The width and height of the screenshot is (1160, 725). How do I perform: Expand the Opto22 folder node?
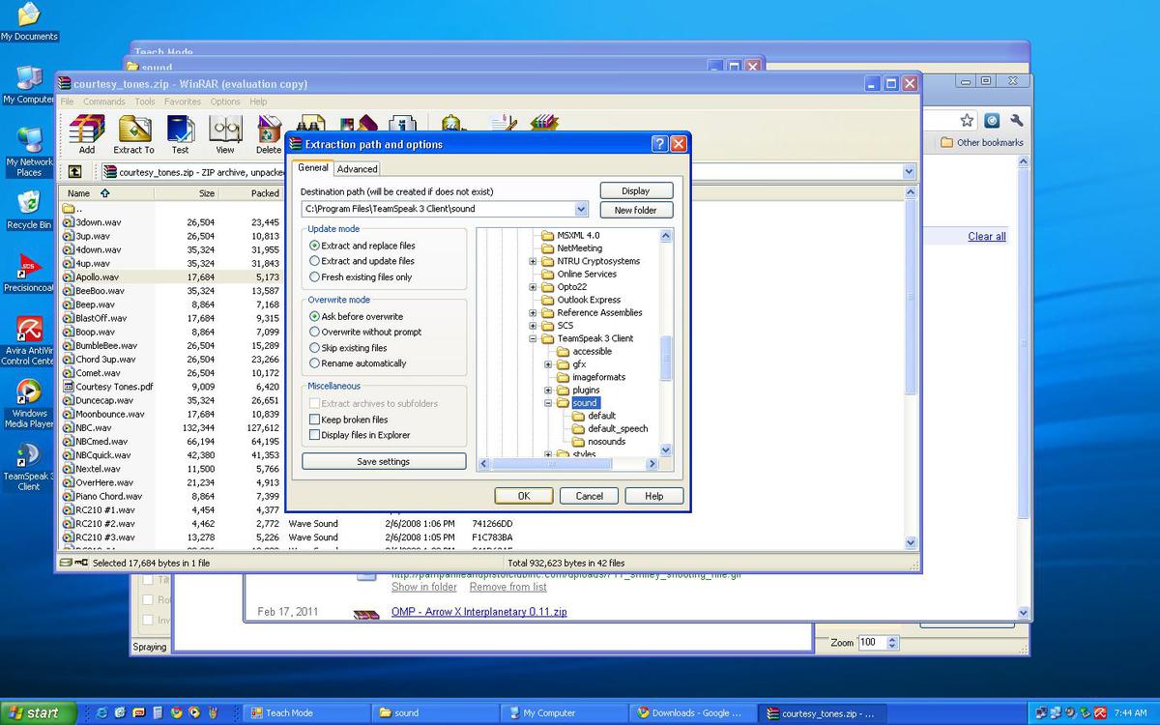point(533,287)
